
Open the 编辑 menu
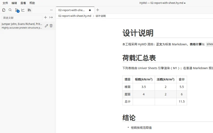(14, 3)
